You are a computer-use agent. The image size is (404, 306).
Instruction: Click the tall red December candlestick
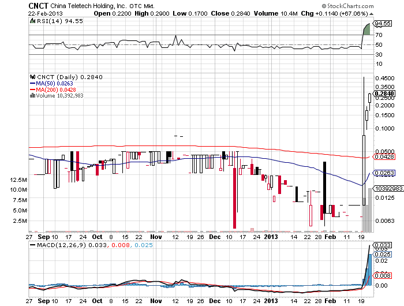pos(234,198)
